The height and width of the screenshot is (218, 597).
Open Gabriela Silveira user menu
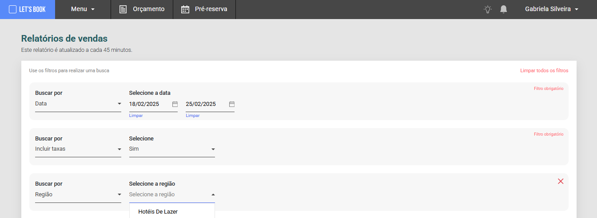point(552,9)
